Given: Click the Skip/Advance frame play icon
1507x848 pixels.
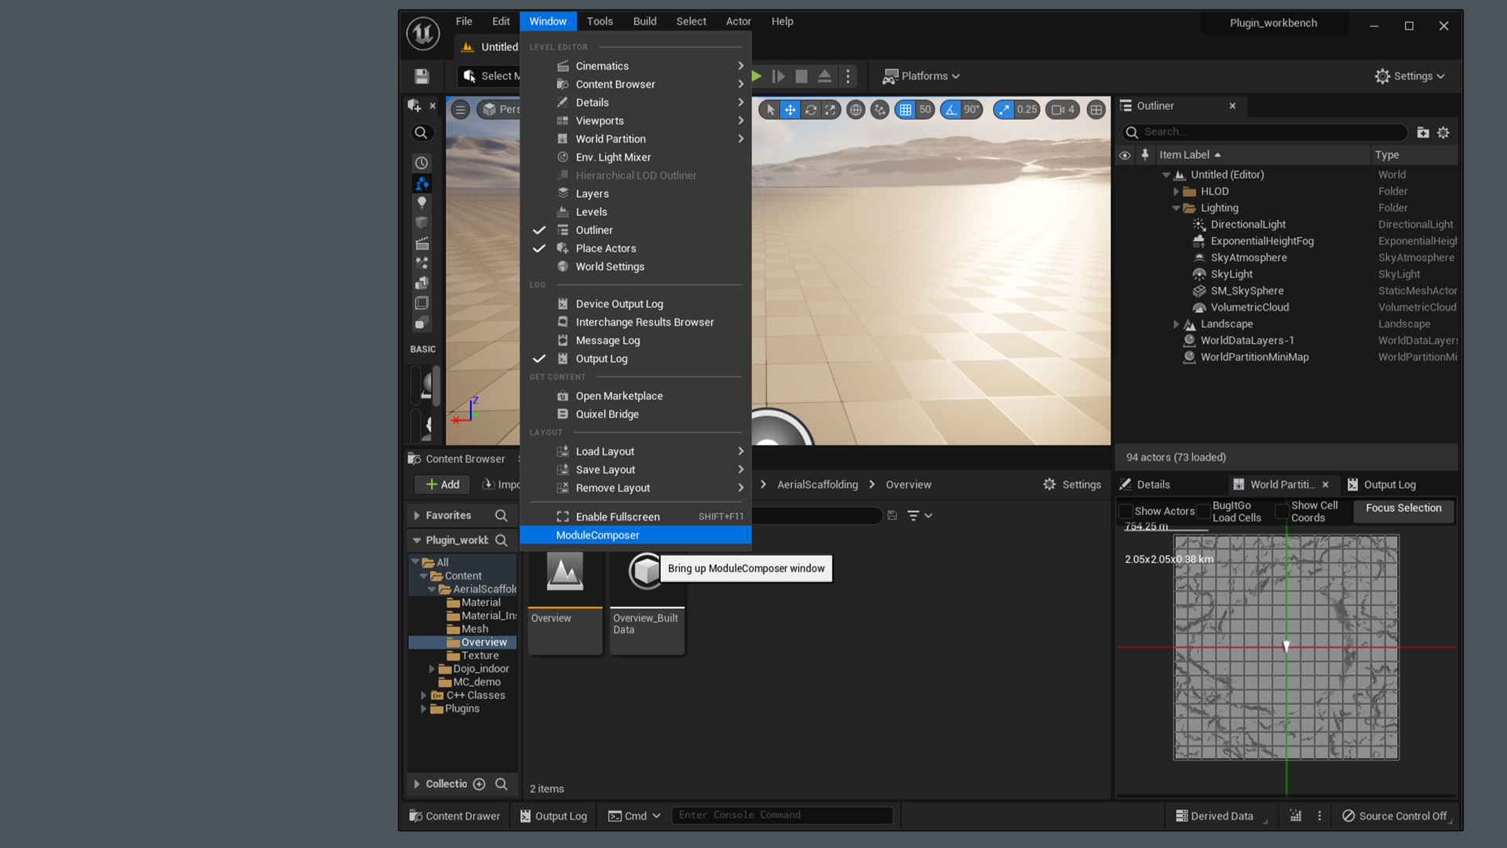Looking at the screenshot, I should pos(779,76).
